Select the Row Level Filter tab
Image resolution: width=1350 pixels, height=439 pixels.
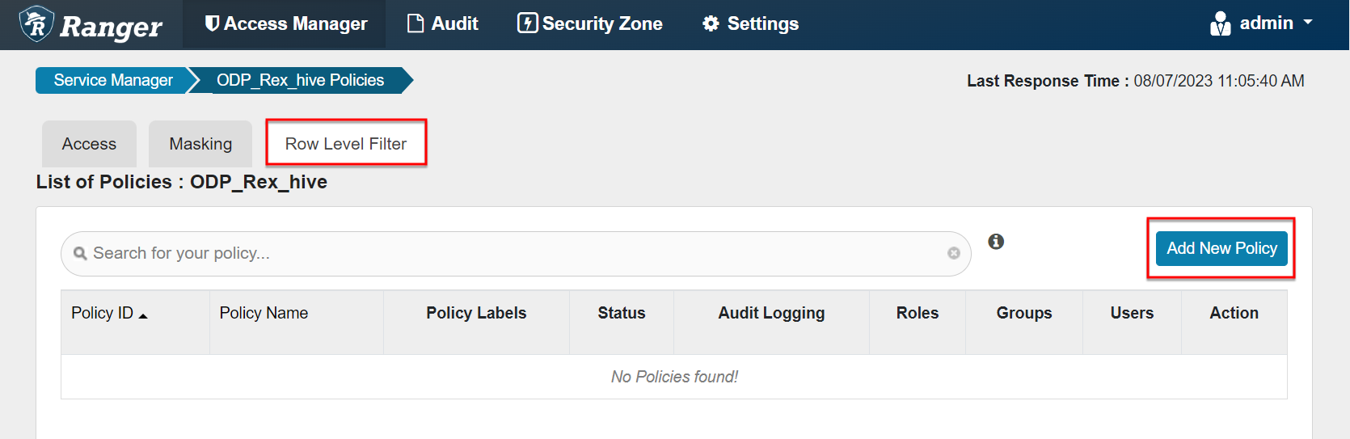[x=346, y=144]
